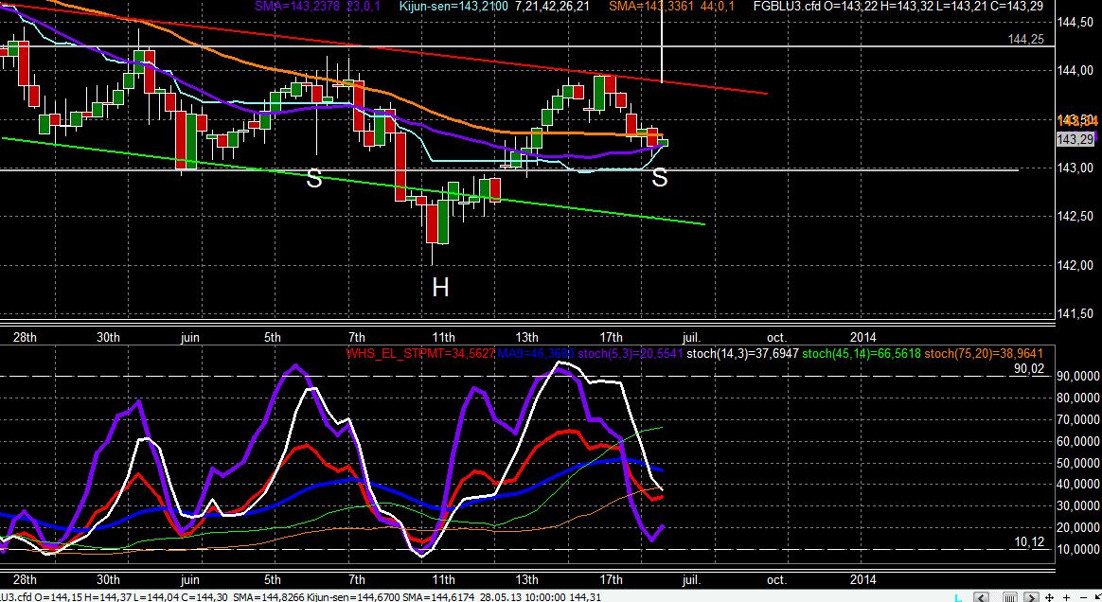Click '2014' on the indicator panel date axis
The width and height of the screenshot is (1102, 602).
click(x=862, y=579)
